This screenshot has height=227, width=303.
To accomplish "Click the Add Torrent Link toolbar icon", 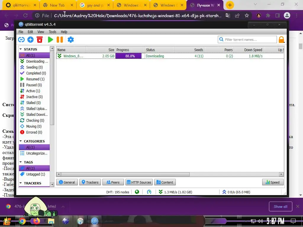I will (21, 40).
